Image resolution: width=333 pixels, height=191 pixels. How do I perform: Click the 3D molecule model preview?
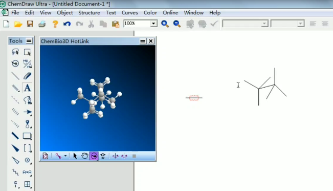(98, 98)
